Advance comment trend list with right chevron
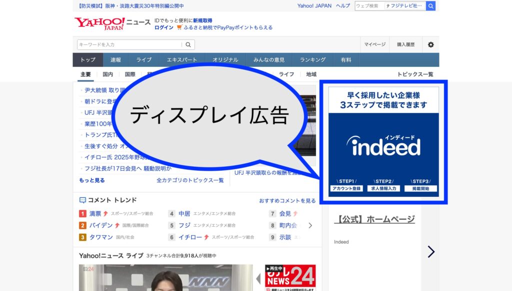512x291 pixels. coord(310,225)
